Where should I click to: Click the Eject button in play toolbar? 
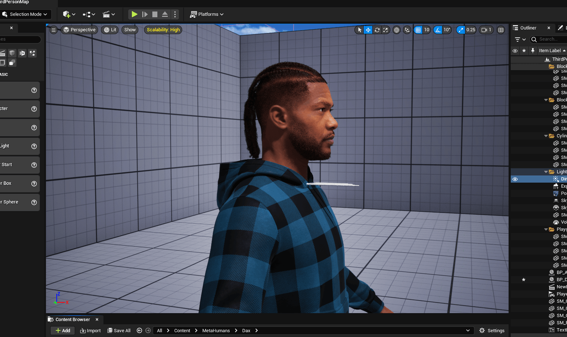click(x=165, y=14)
